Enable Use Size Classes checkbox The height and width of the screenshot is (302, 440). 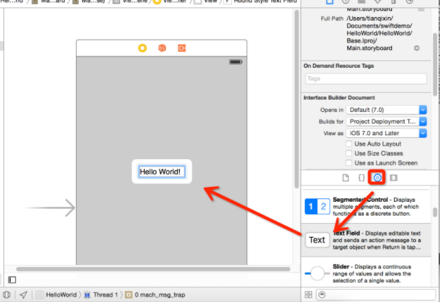tap(349, 153)
